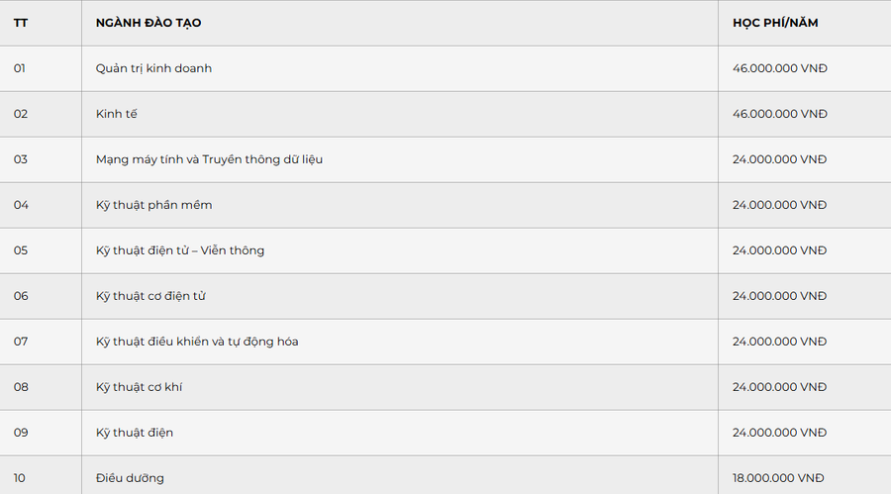
Task: Select the "Kỹ thuật cơ điện tử" cell
Action: click(150, 296)
